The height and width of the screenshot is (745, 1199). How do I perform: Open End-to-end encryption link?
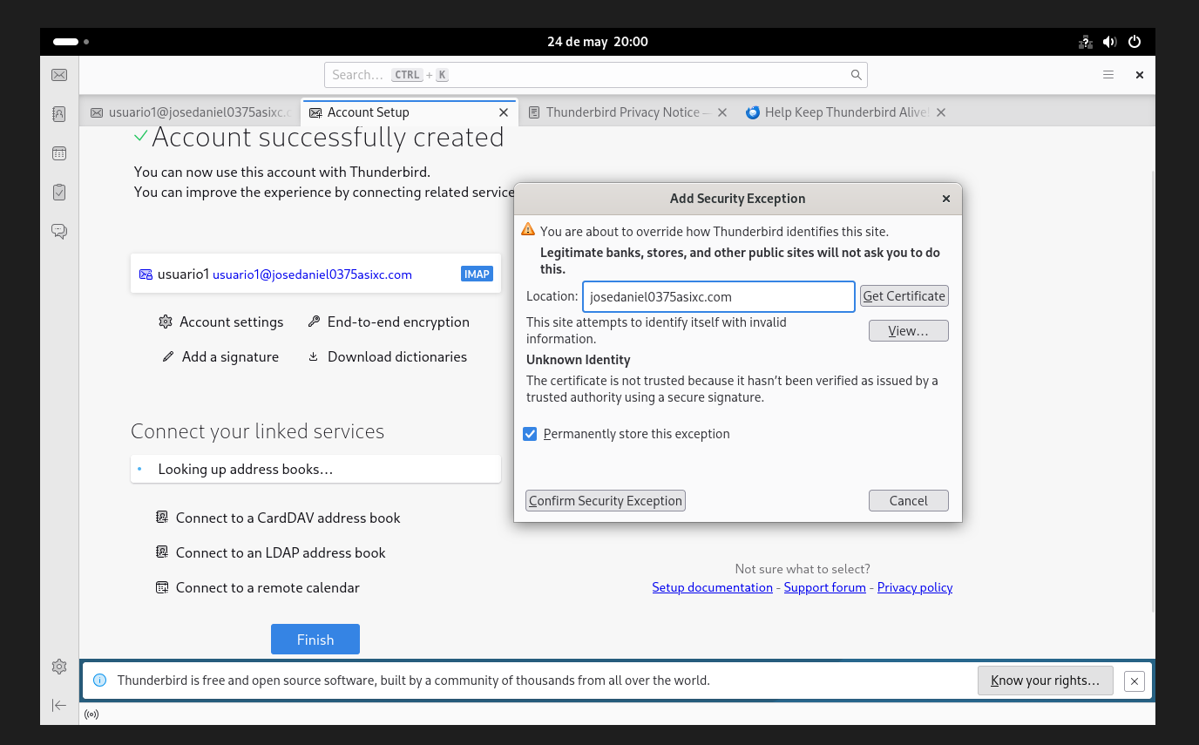pos(389,322)
